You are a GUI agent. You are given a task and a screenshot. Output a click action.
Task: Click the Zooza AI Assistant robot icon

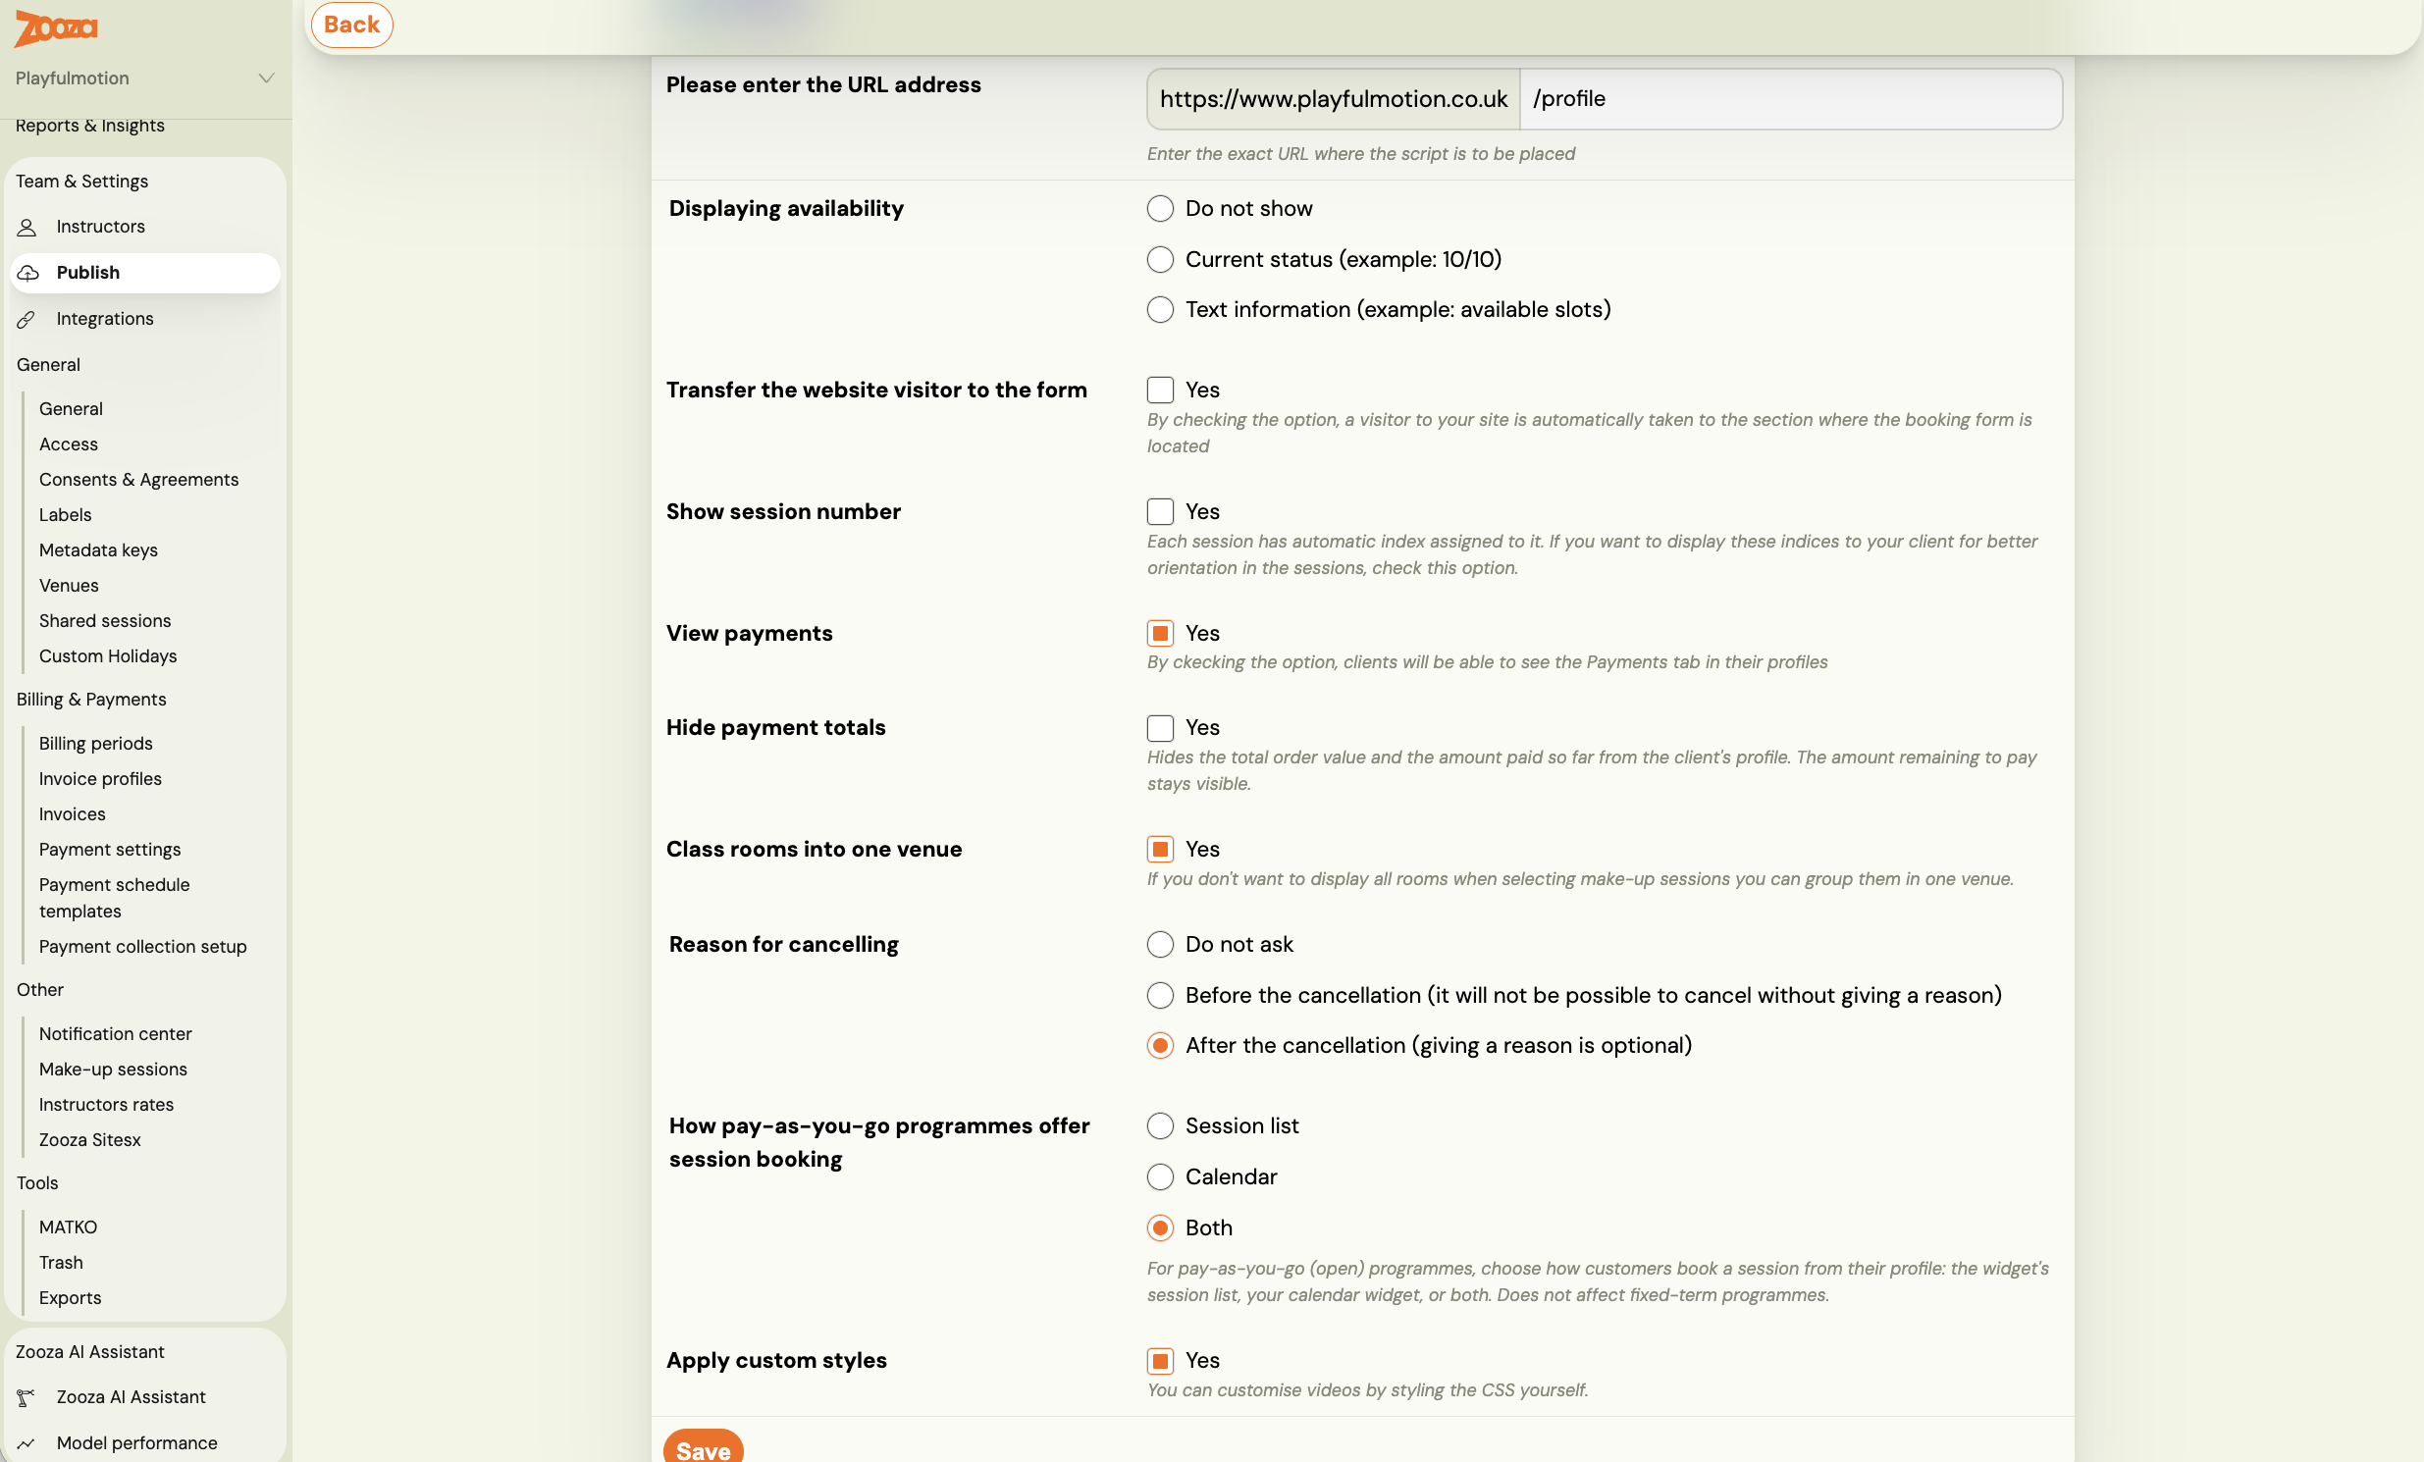tap(26, 1398)
